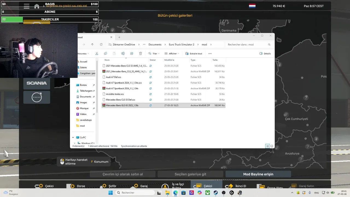The image size is (350, 197).
Task: Open chevron after Euro Truck Simulator 2 breadcrumb
Action: pyautogui.click(x=198, y=45)
